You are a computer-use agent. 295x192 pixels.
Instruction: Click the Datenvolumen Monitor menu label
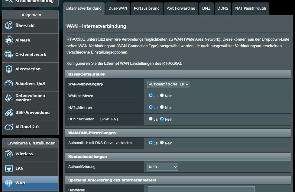click(x=30, y=98)
